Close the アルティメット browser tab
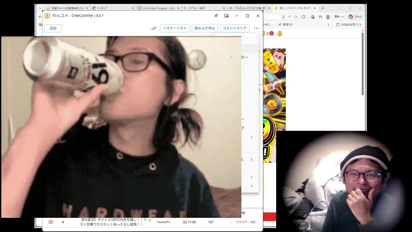The image size is (412, 232). click(x=269, y=8)
